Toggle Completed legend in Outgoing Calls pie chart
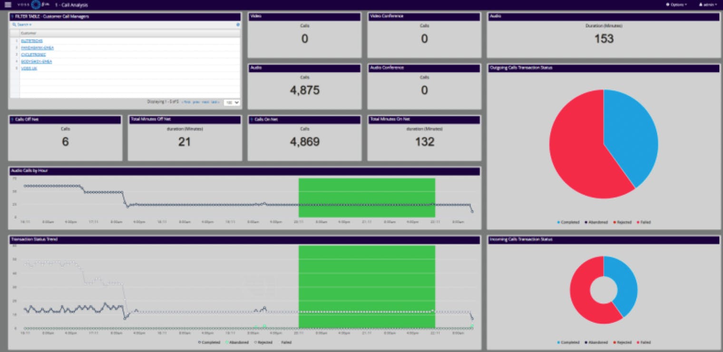723x352 pixels. coord(568,222)
